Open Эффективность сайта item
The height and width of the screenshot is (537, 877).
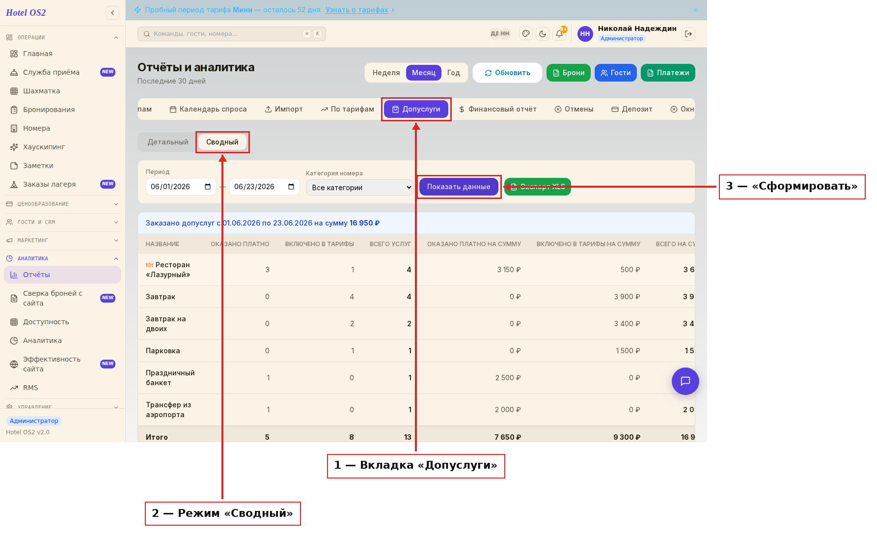pos(62,364)
